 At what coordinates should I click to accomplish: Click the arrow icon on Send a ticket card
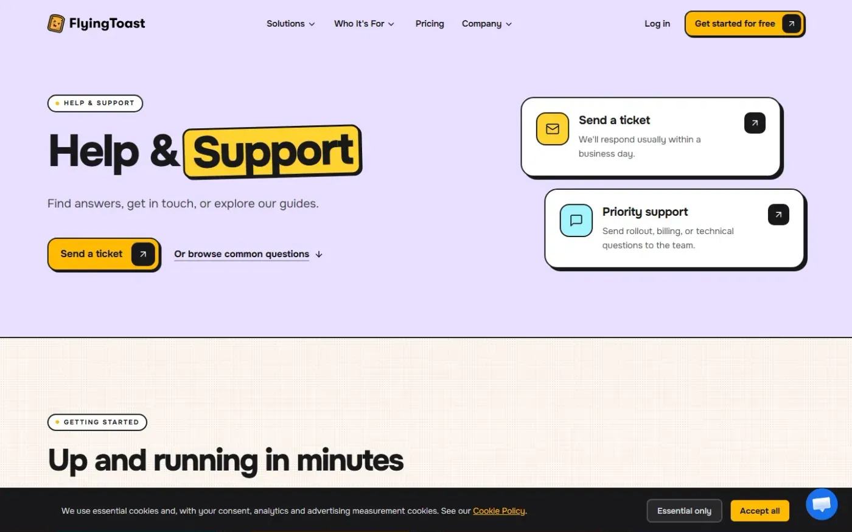[x=755, y=123]
